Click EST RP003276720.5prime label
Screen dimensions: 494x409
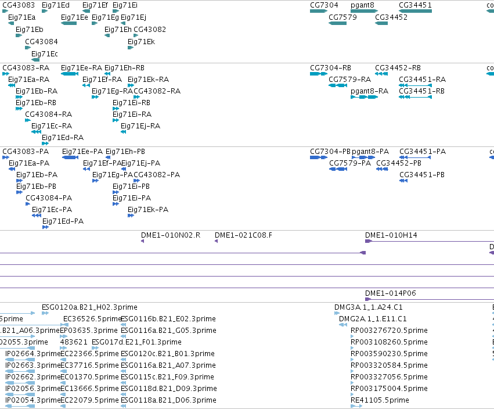coord(389,331)
